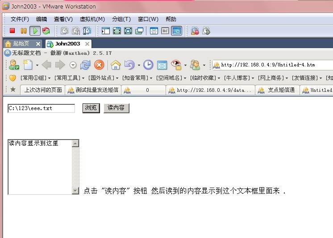Open the 虚拟机(M) menu
Screen dimensions: 333x238
(x=92, y=19)
